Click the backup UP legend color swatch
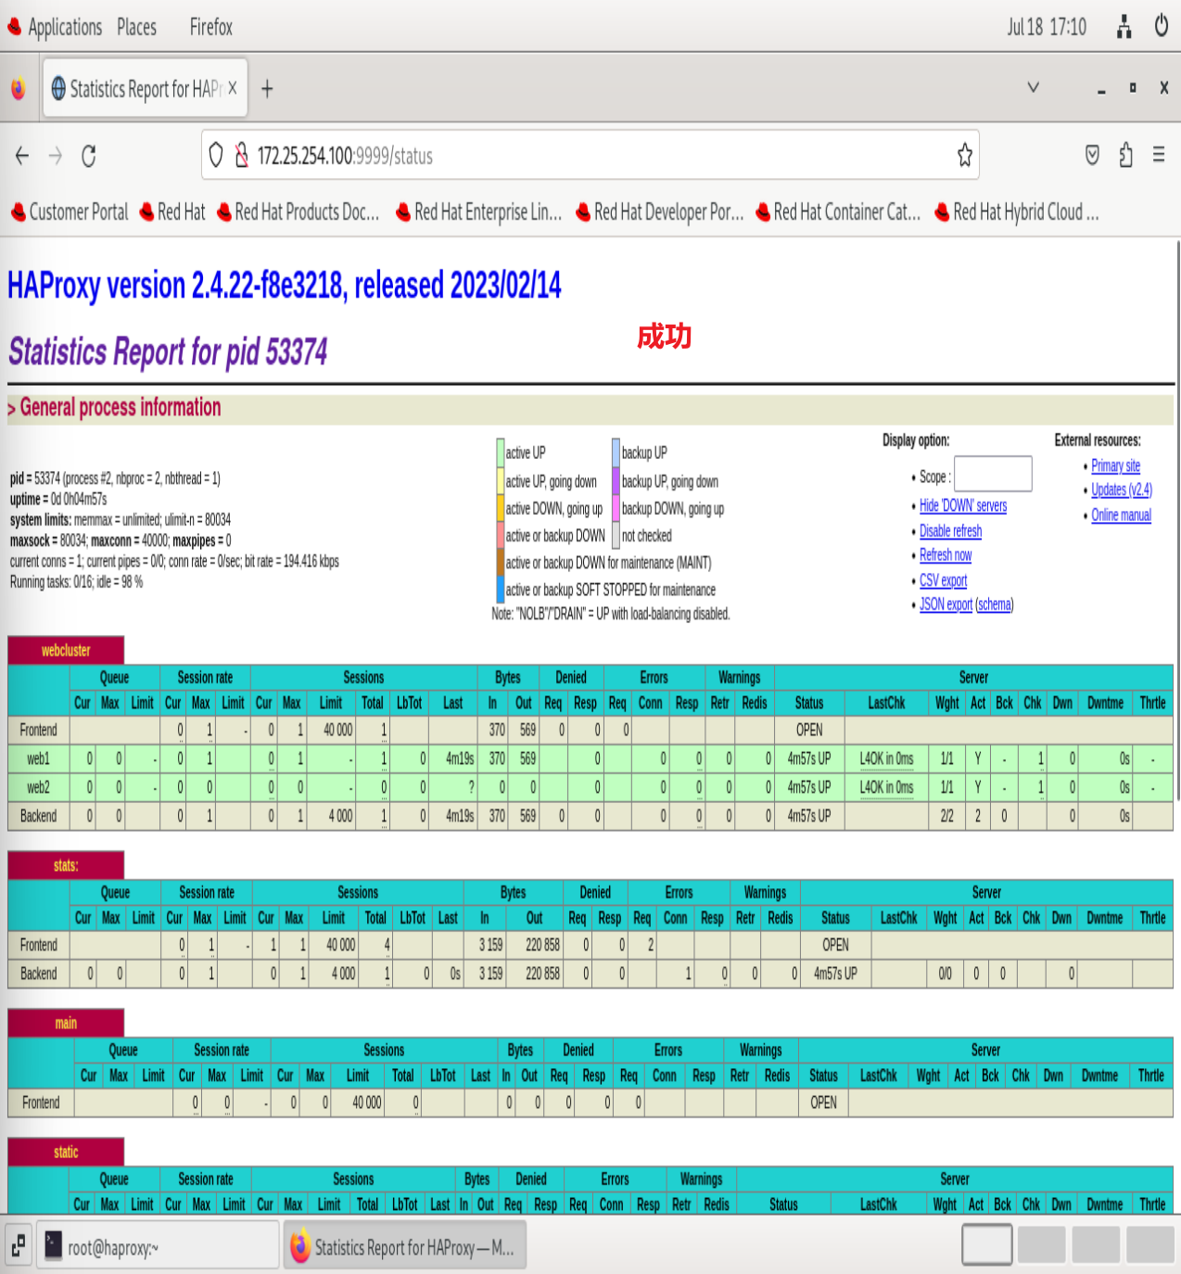This screenshot has height=1274, width=1181. click(x=616, y=452)
